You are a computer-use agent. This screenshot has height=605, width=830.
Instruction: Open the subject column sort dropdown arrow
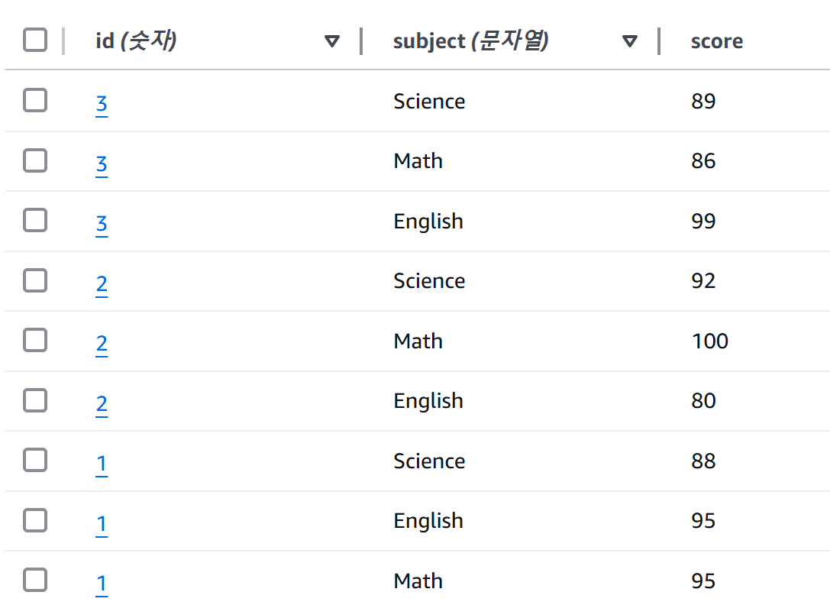point(629,41)
